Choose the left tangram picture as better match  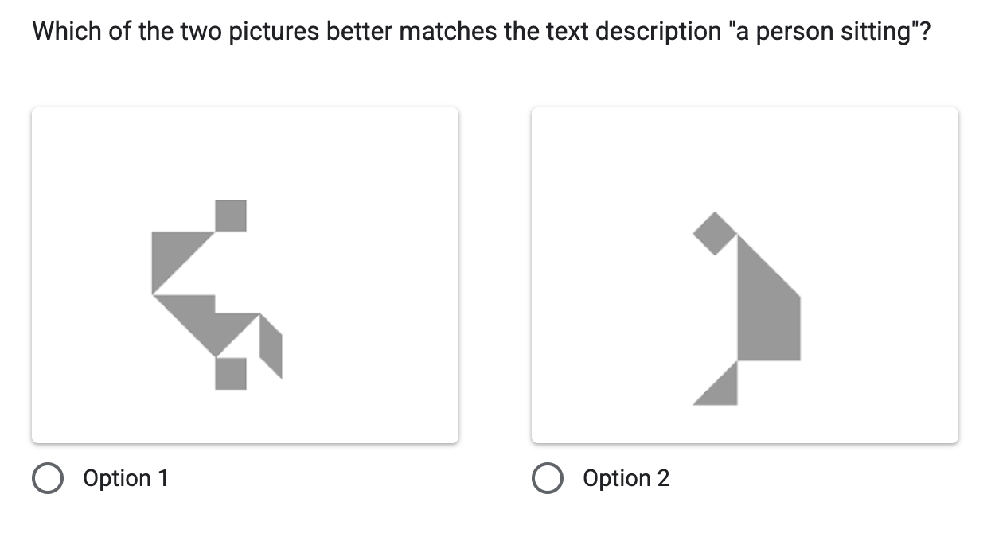(x=47, y=478)
